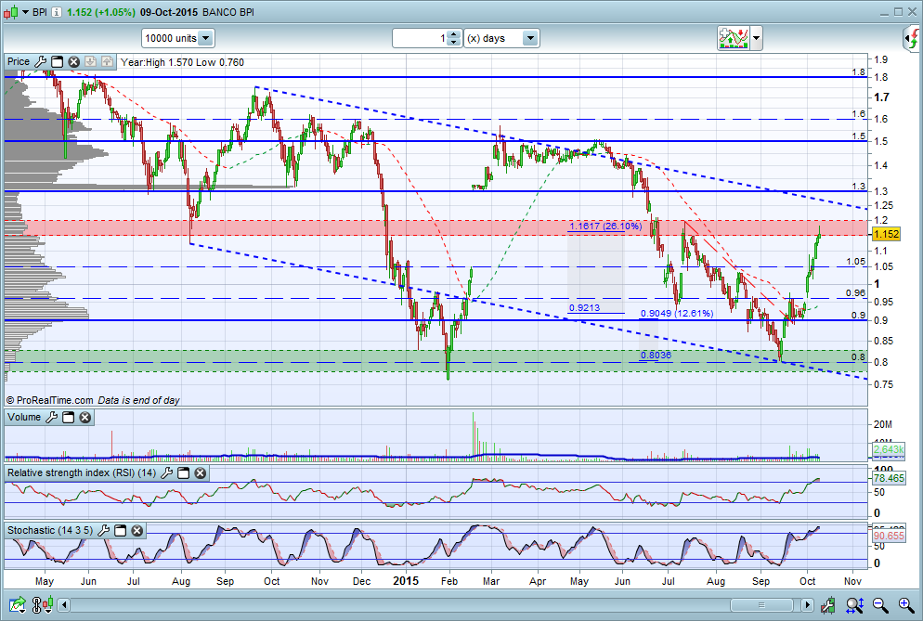This screenshot has width=923, height=621.
Task: Open the Stochastic settings wrench
Action: (x=105, y=530)
